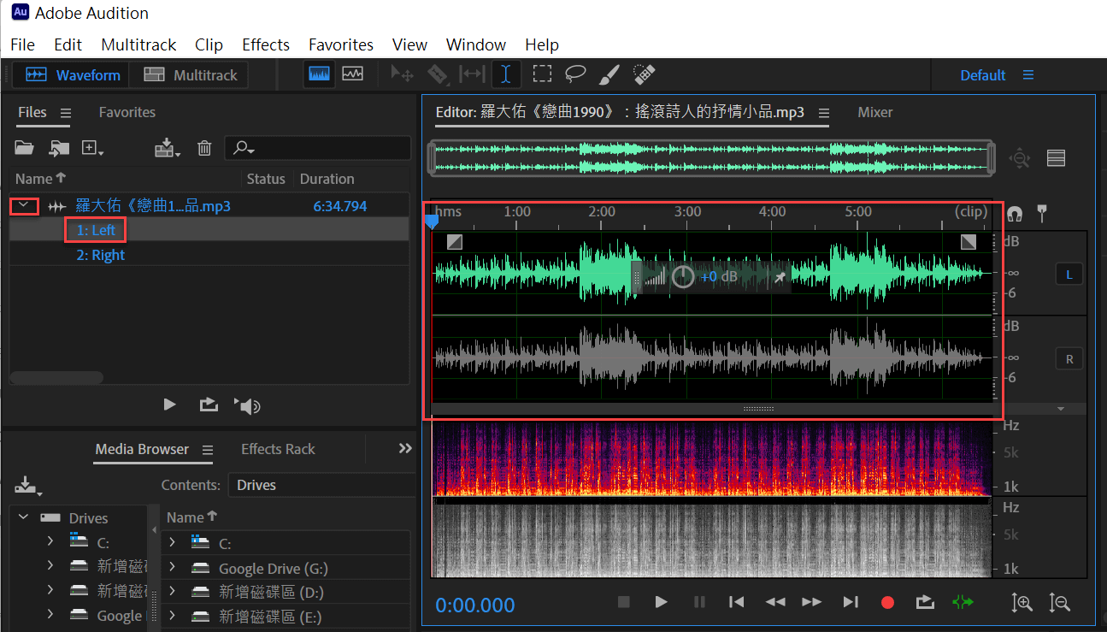Open the Effects menu
1107x632 pixels.
(266, 44)
